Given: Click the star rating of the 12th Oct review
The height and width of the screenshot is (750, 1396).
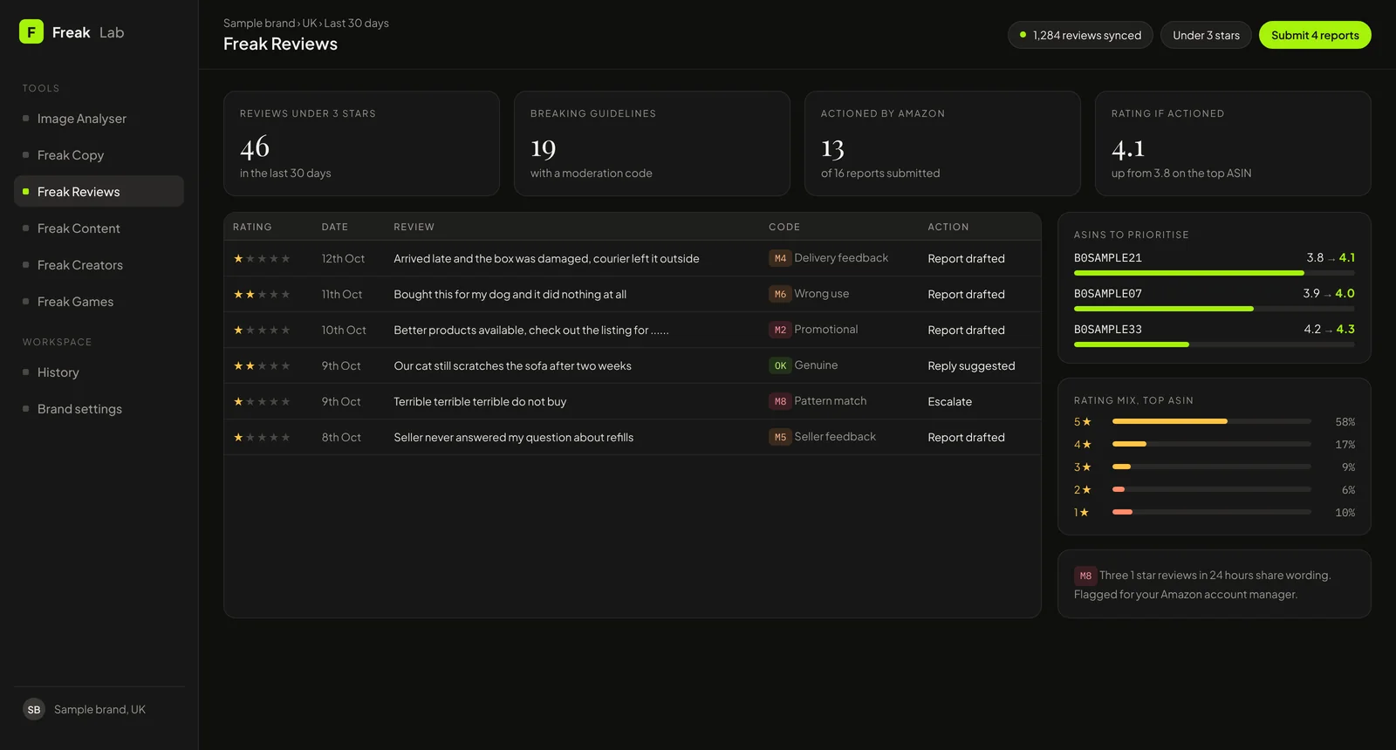Looking at the screenshot, I should click(262, 259).
